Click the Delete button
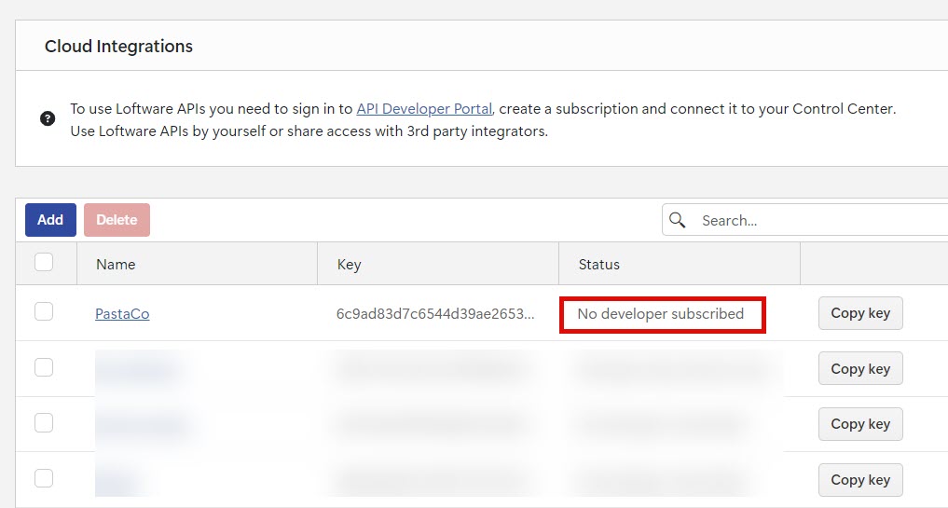Image resolution: width=948 pixels, height=508 pixels. (117, 220)
